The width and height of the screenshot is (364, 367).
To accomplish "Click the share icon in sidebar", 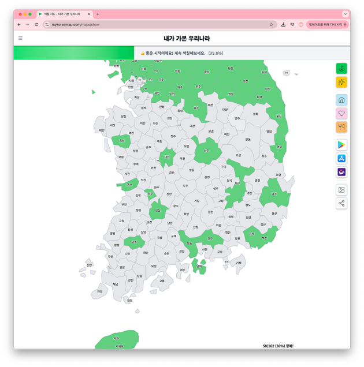I will pos(341,203).
